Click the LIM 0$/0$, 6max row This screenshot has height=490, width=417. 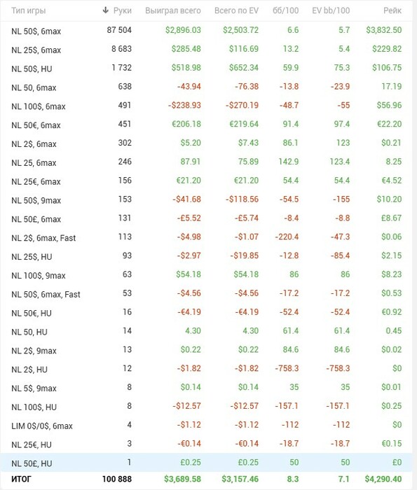(x=207, y=426)
